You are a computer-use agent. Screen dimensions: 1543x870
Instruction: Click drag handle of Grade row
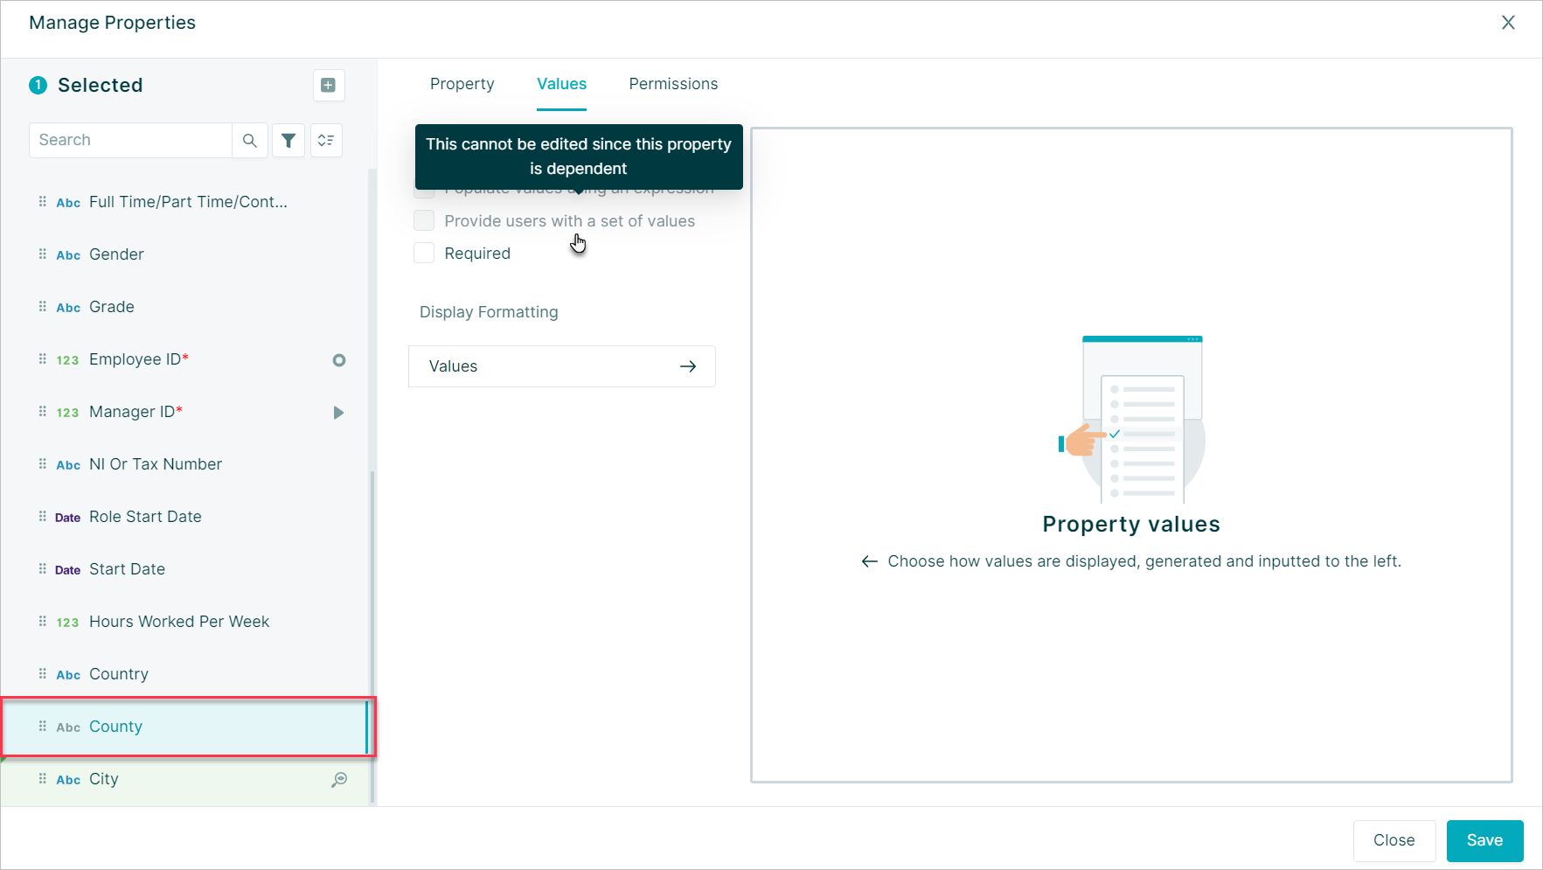tap(42, 306)
